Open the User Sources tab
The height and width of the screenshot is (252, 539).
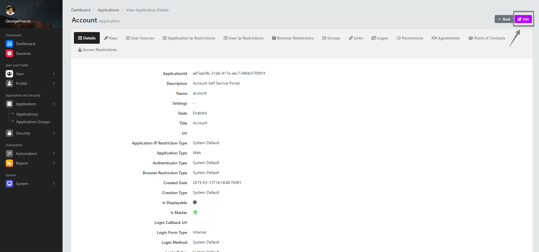(140, 38)
